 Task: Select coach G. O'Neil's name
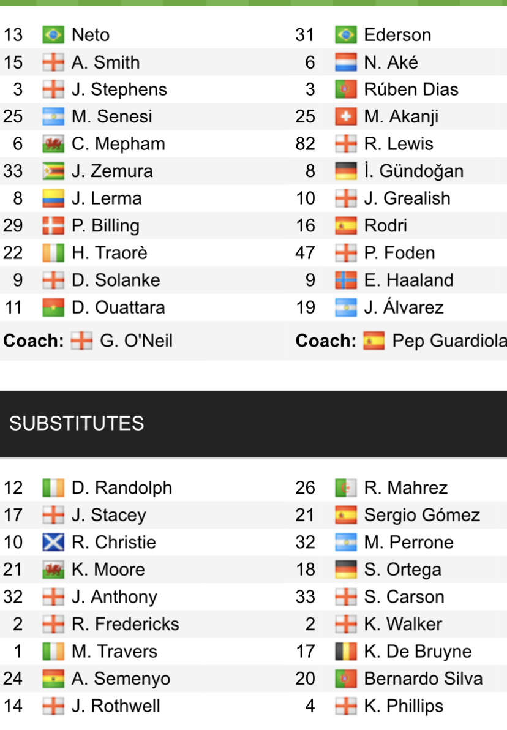(x=136, y=341)
